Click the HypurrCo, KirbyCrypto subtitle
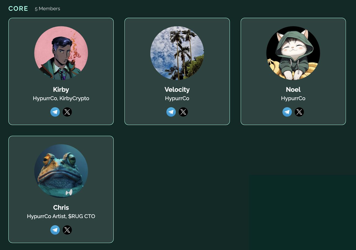The width and height of the screenshot is (356, 250). pos(61,98)
